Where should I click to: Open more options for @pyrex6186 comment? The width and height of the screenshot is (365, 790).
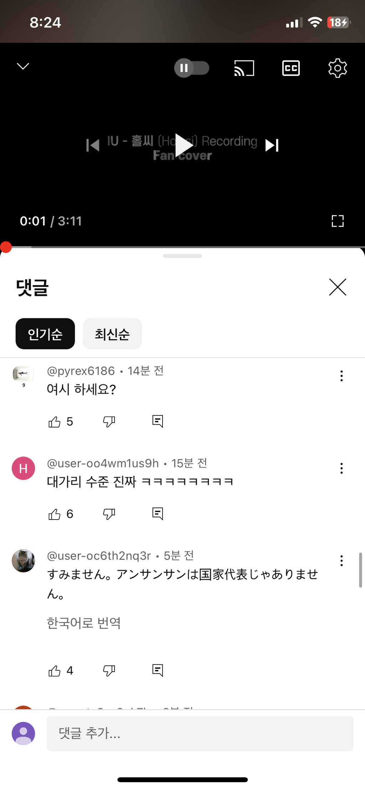pos(341,376)
